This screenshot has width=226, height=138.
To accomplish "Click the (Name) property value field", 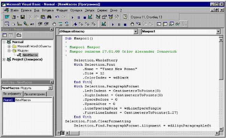I will [x=34, y=100].
